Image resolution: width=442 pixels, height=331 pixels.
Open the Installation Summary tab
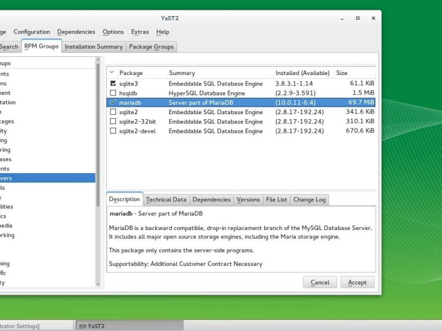coord(94,47)
